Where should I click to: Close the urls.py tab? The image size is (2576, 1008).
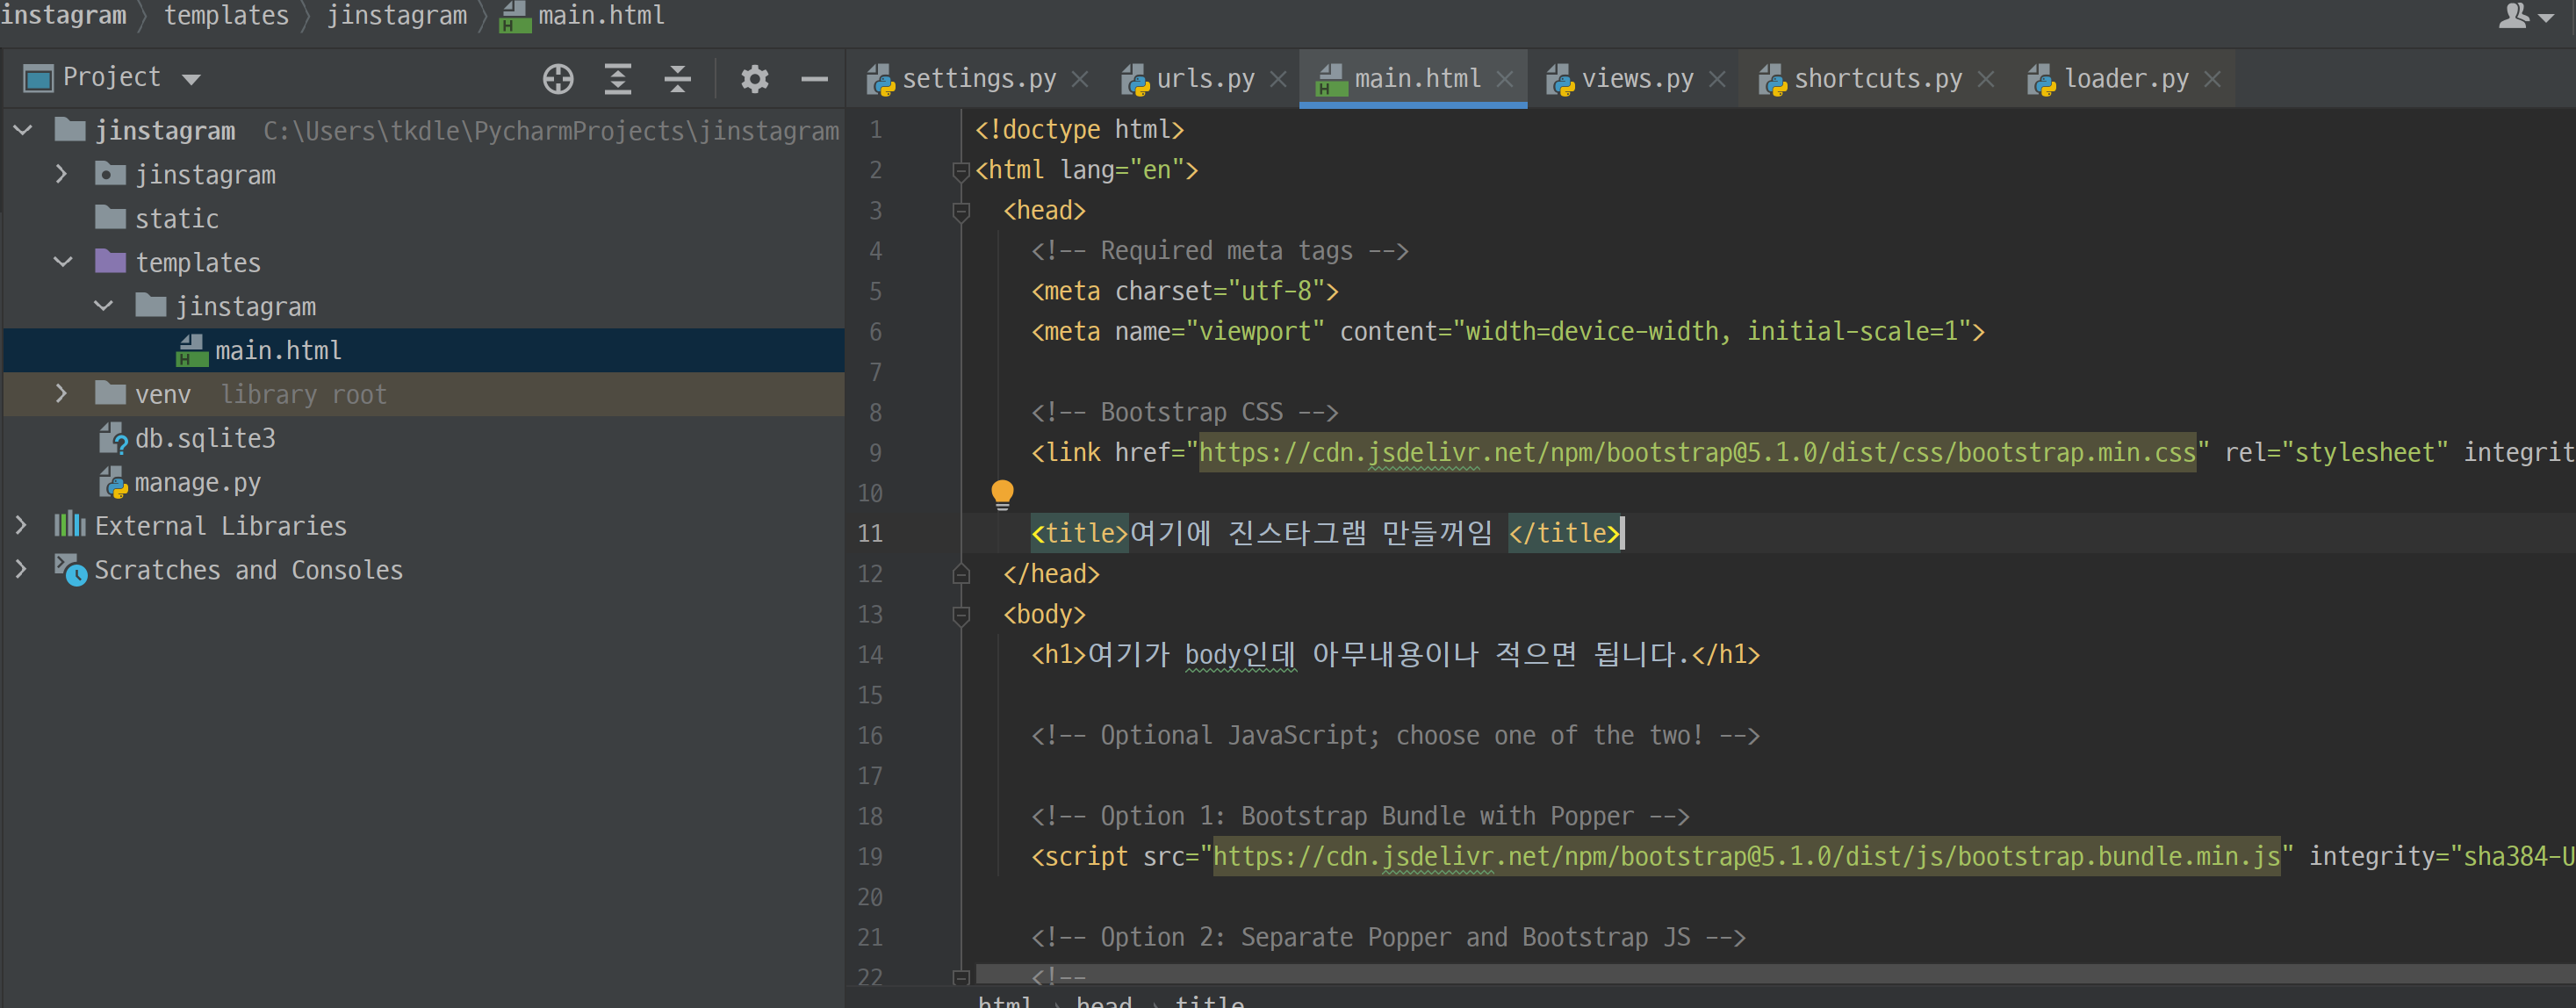click(1278, 79)
